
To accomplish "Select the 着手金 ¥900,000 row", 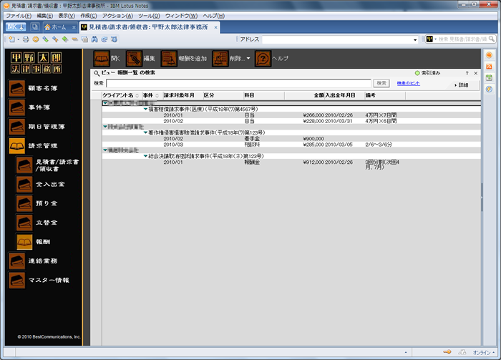I will [291, 139].
